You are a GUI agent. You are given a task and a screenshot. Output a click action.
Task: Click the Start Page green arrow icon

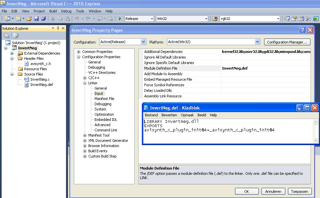[316, 19]
